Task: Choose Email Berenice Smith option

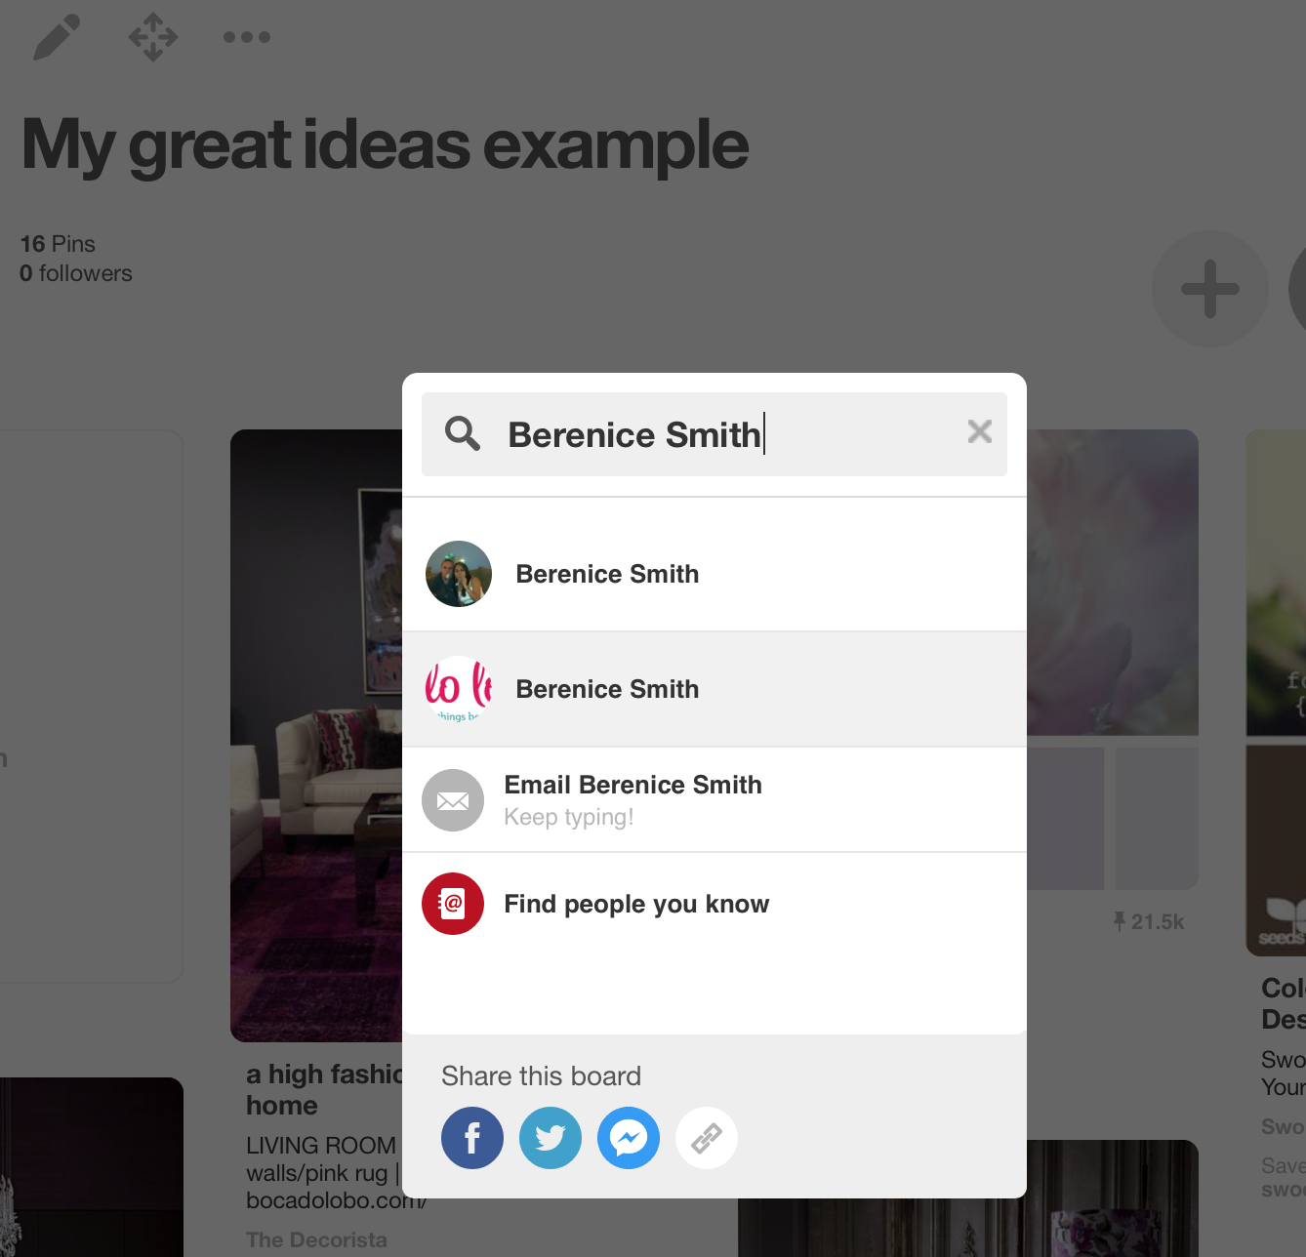Action: [x=714, y=800]
